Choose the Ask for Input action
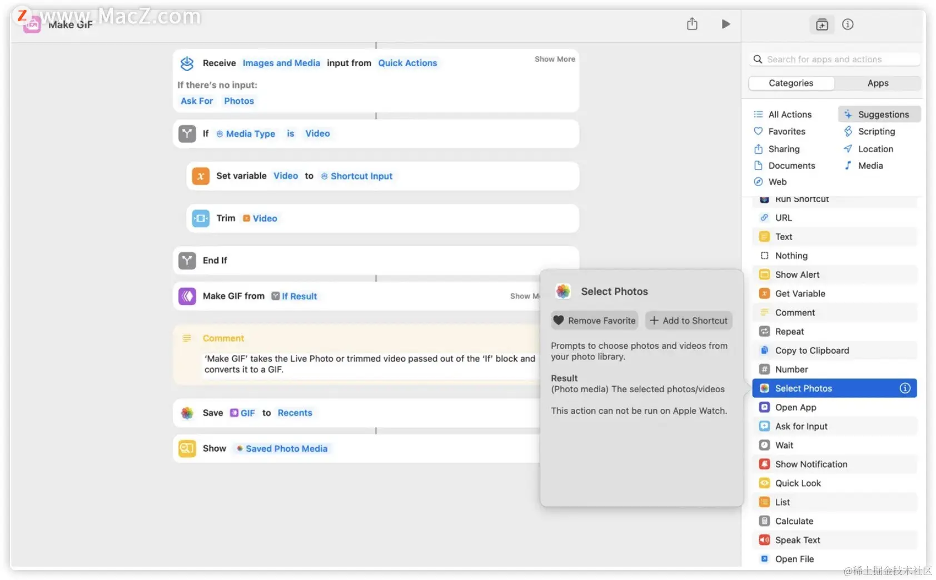The image size is (936, 580). (x=834, y=426)
